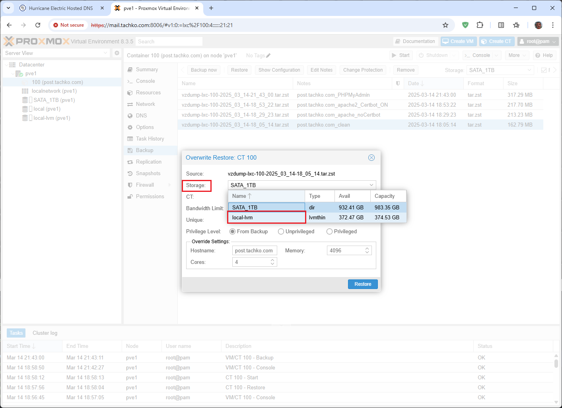562x408 pixels.
Task: Open the Network panel
Action: point(146,104)
